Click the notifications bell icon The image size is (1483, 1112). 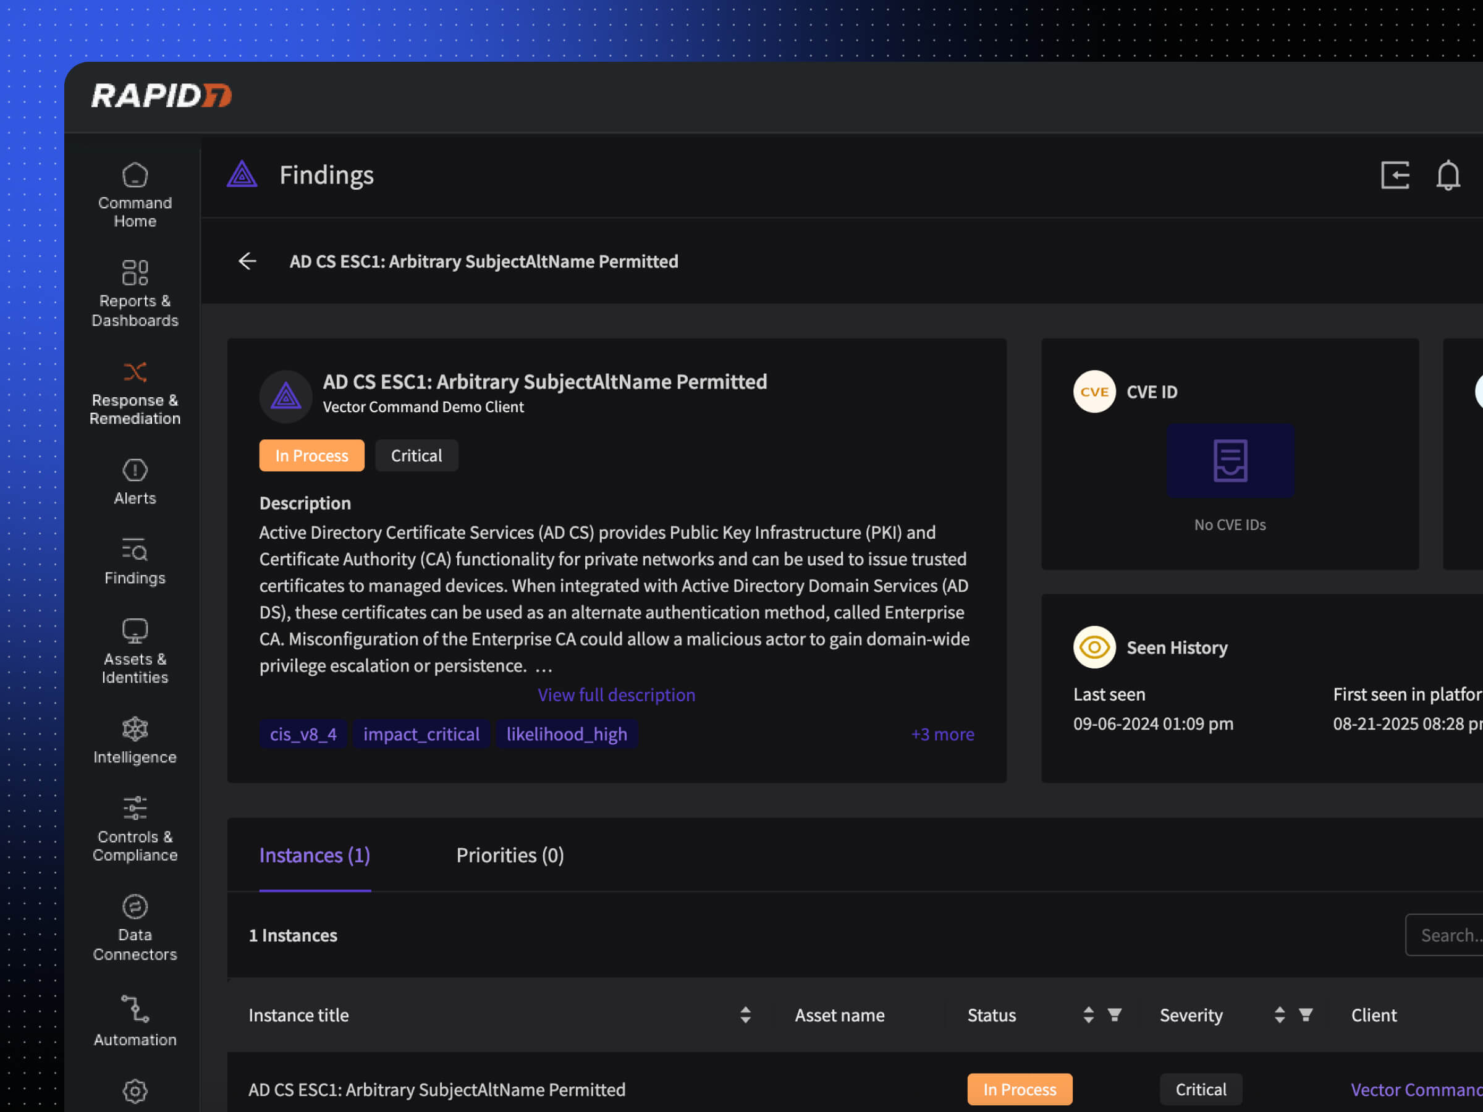(x=1447, y=175)
